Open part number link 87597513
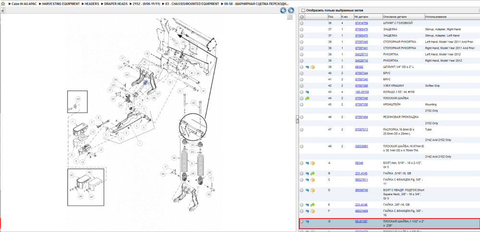The image size is (480, 232). [361, 130]
